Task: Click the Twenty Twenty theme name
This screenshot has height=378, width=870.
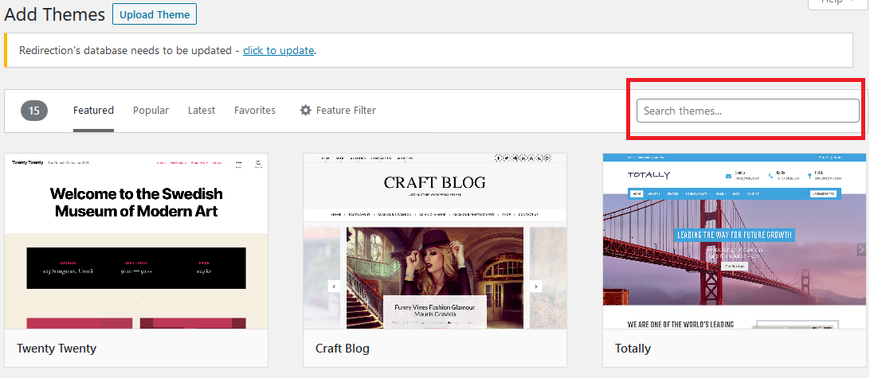Action: [57, 348]
